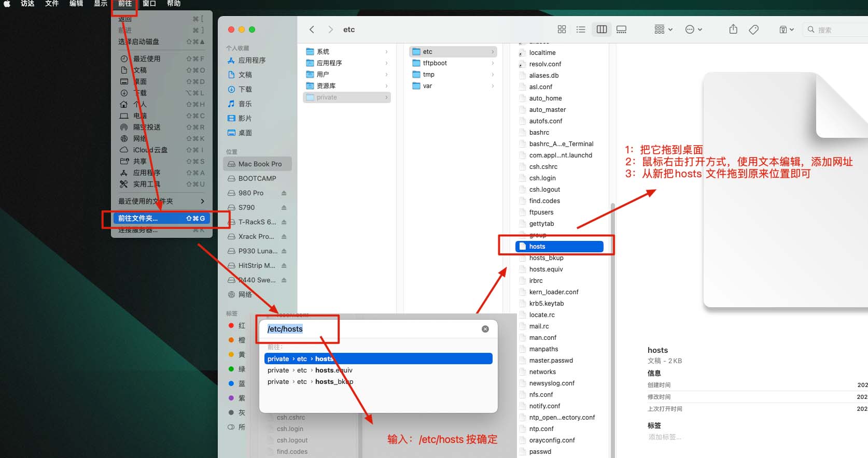Image resolution: width=868 pixels, height=458 pixels.
Task: Switch Finder to icon view
Action: tap(562, 30)
